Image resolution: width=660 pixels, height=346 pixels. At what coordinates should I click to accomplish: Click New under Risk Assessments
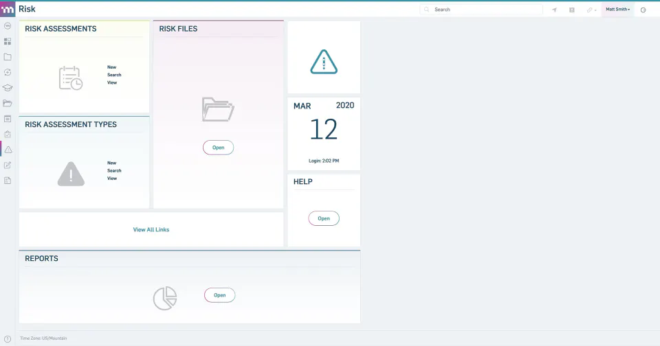click(x=111, y=67)
